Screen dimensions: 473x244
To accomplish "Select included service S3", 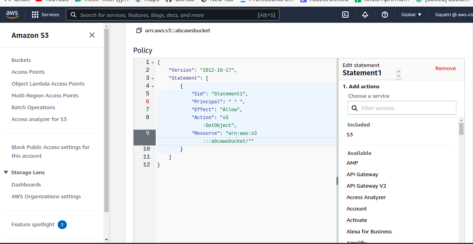I will click(350, 134).
